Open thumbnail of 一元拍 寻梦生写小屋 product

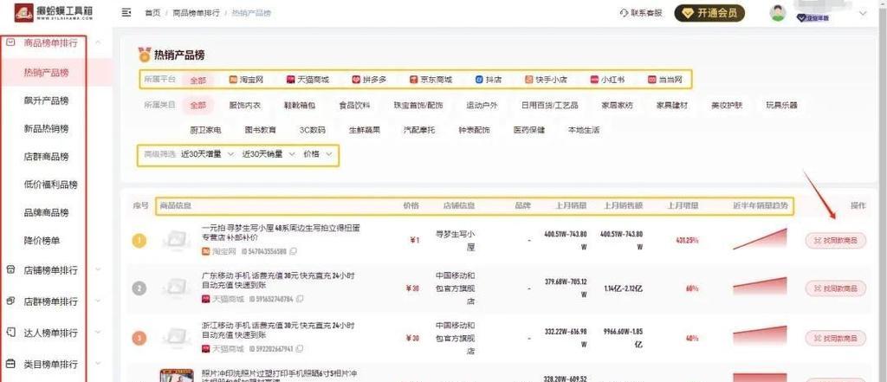(x=176, y=240)
